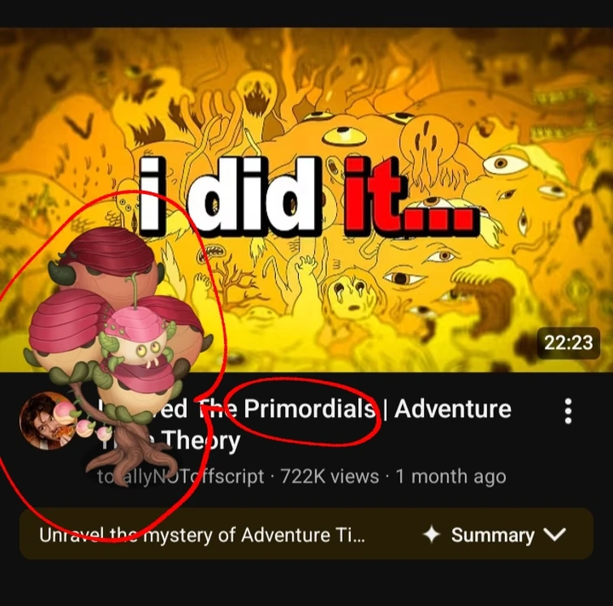This screenshot has height=606, width=613.
Task: Click the topmost maroon pod of the tree monster
Action: [x=107, y=258]
